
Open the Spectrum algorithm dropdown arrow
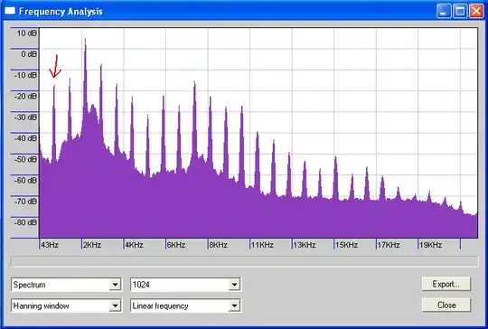[115, 285]
